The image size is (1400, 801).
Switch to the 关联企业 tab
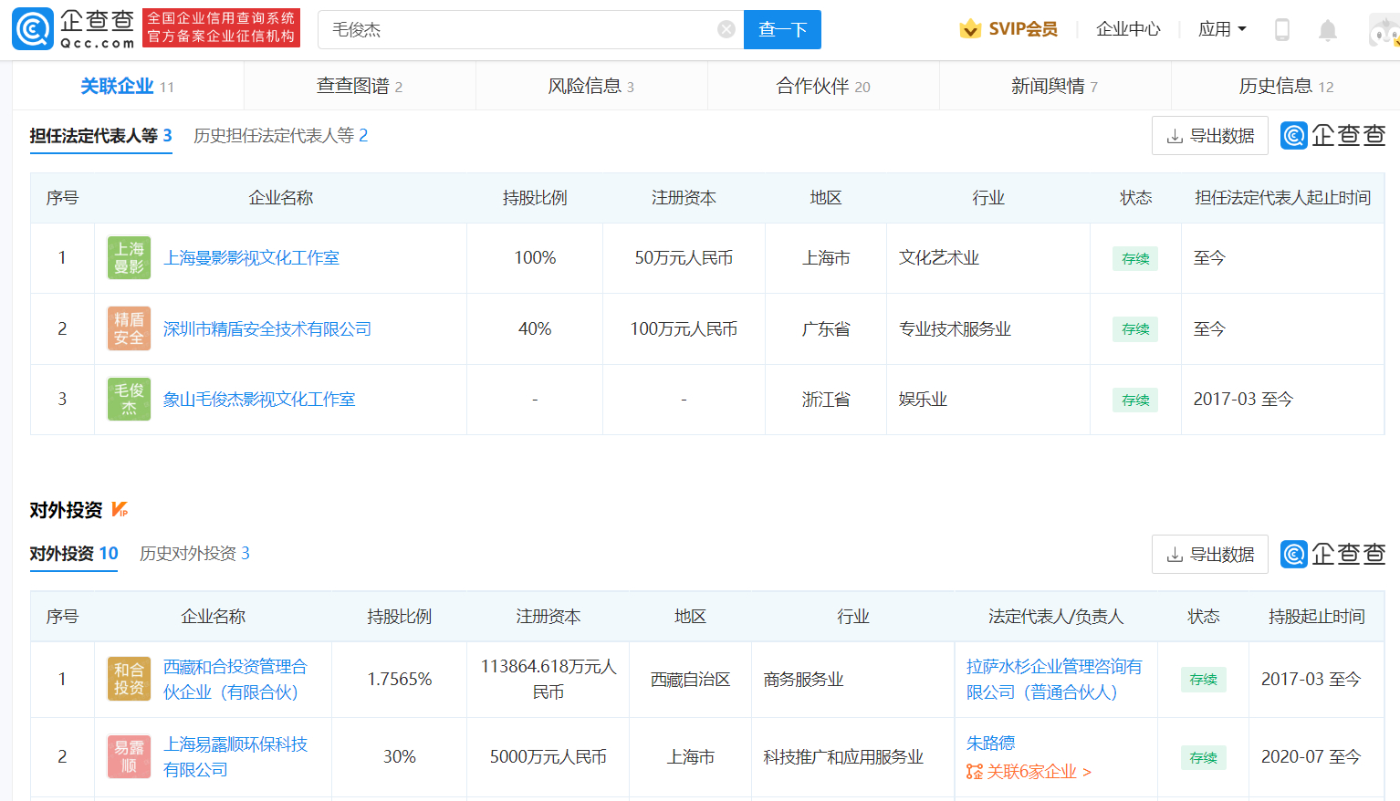tap(128, 86)
